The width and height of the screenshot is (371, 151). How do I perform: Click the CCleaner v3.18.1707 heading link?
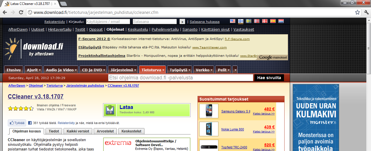coord(36,97)
